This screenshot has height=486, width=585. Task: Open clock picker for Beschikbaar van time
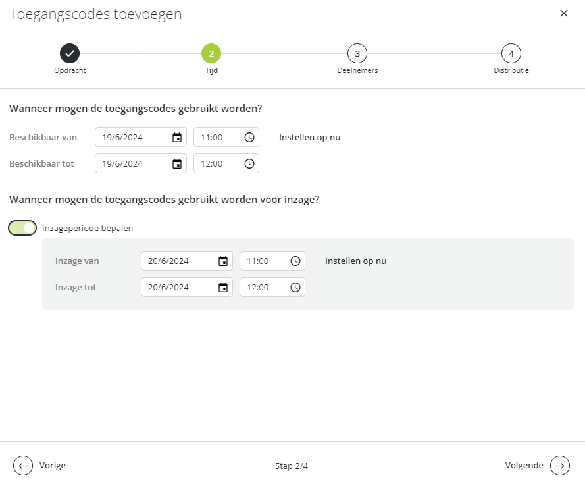coord(249,138)
